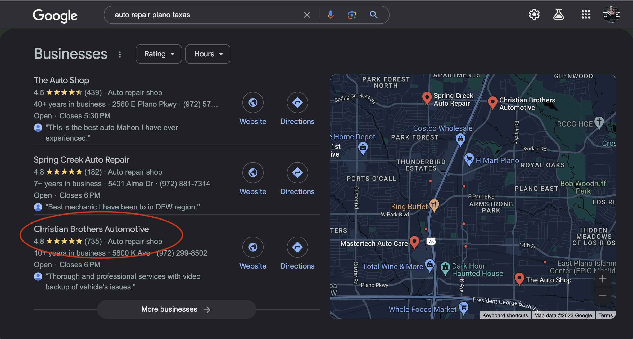Screen dimensions: 633x339
Task: Zoom out on the map with minus
Action: pyautogui.click(x=603, y=295)
